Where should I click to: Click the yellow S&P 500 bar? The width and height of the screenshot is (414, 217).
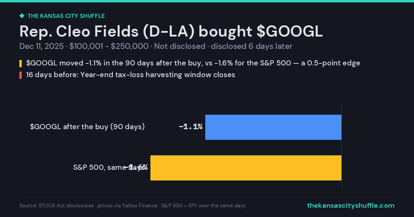(x=246, y=168)
